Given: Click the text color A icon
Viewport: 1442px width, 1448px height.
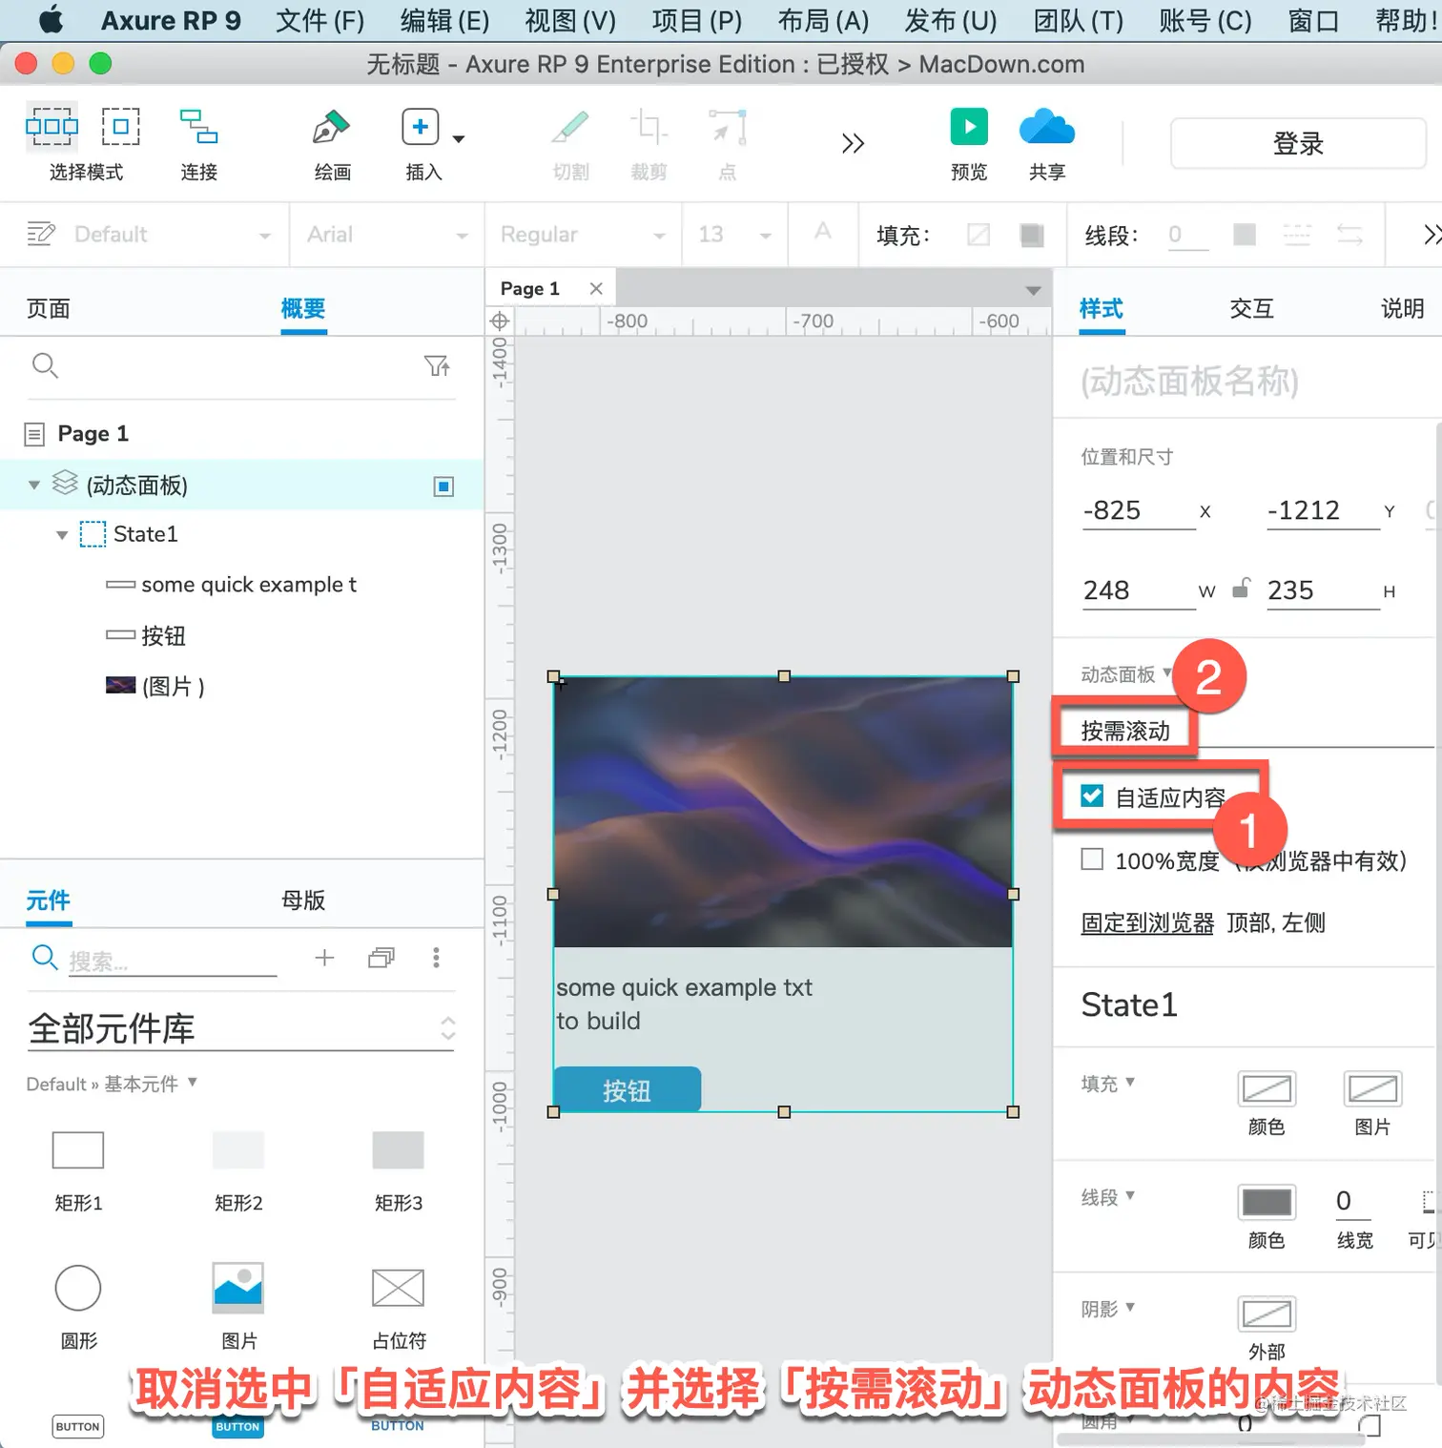Looking at the screenshot, I should (823, 231).
